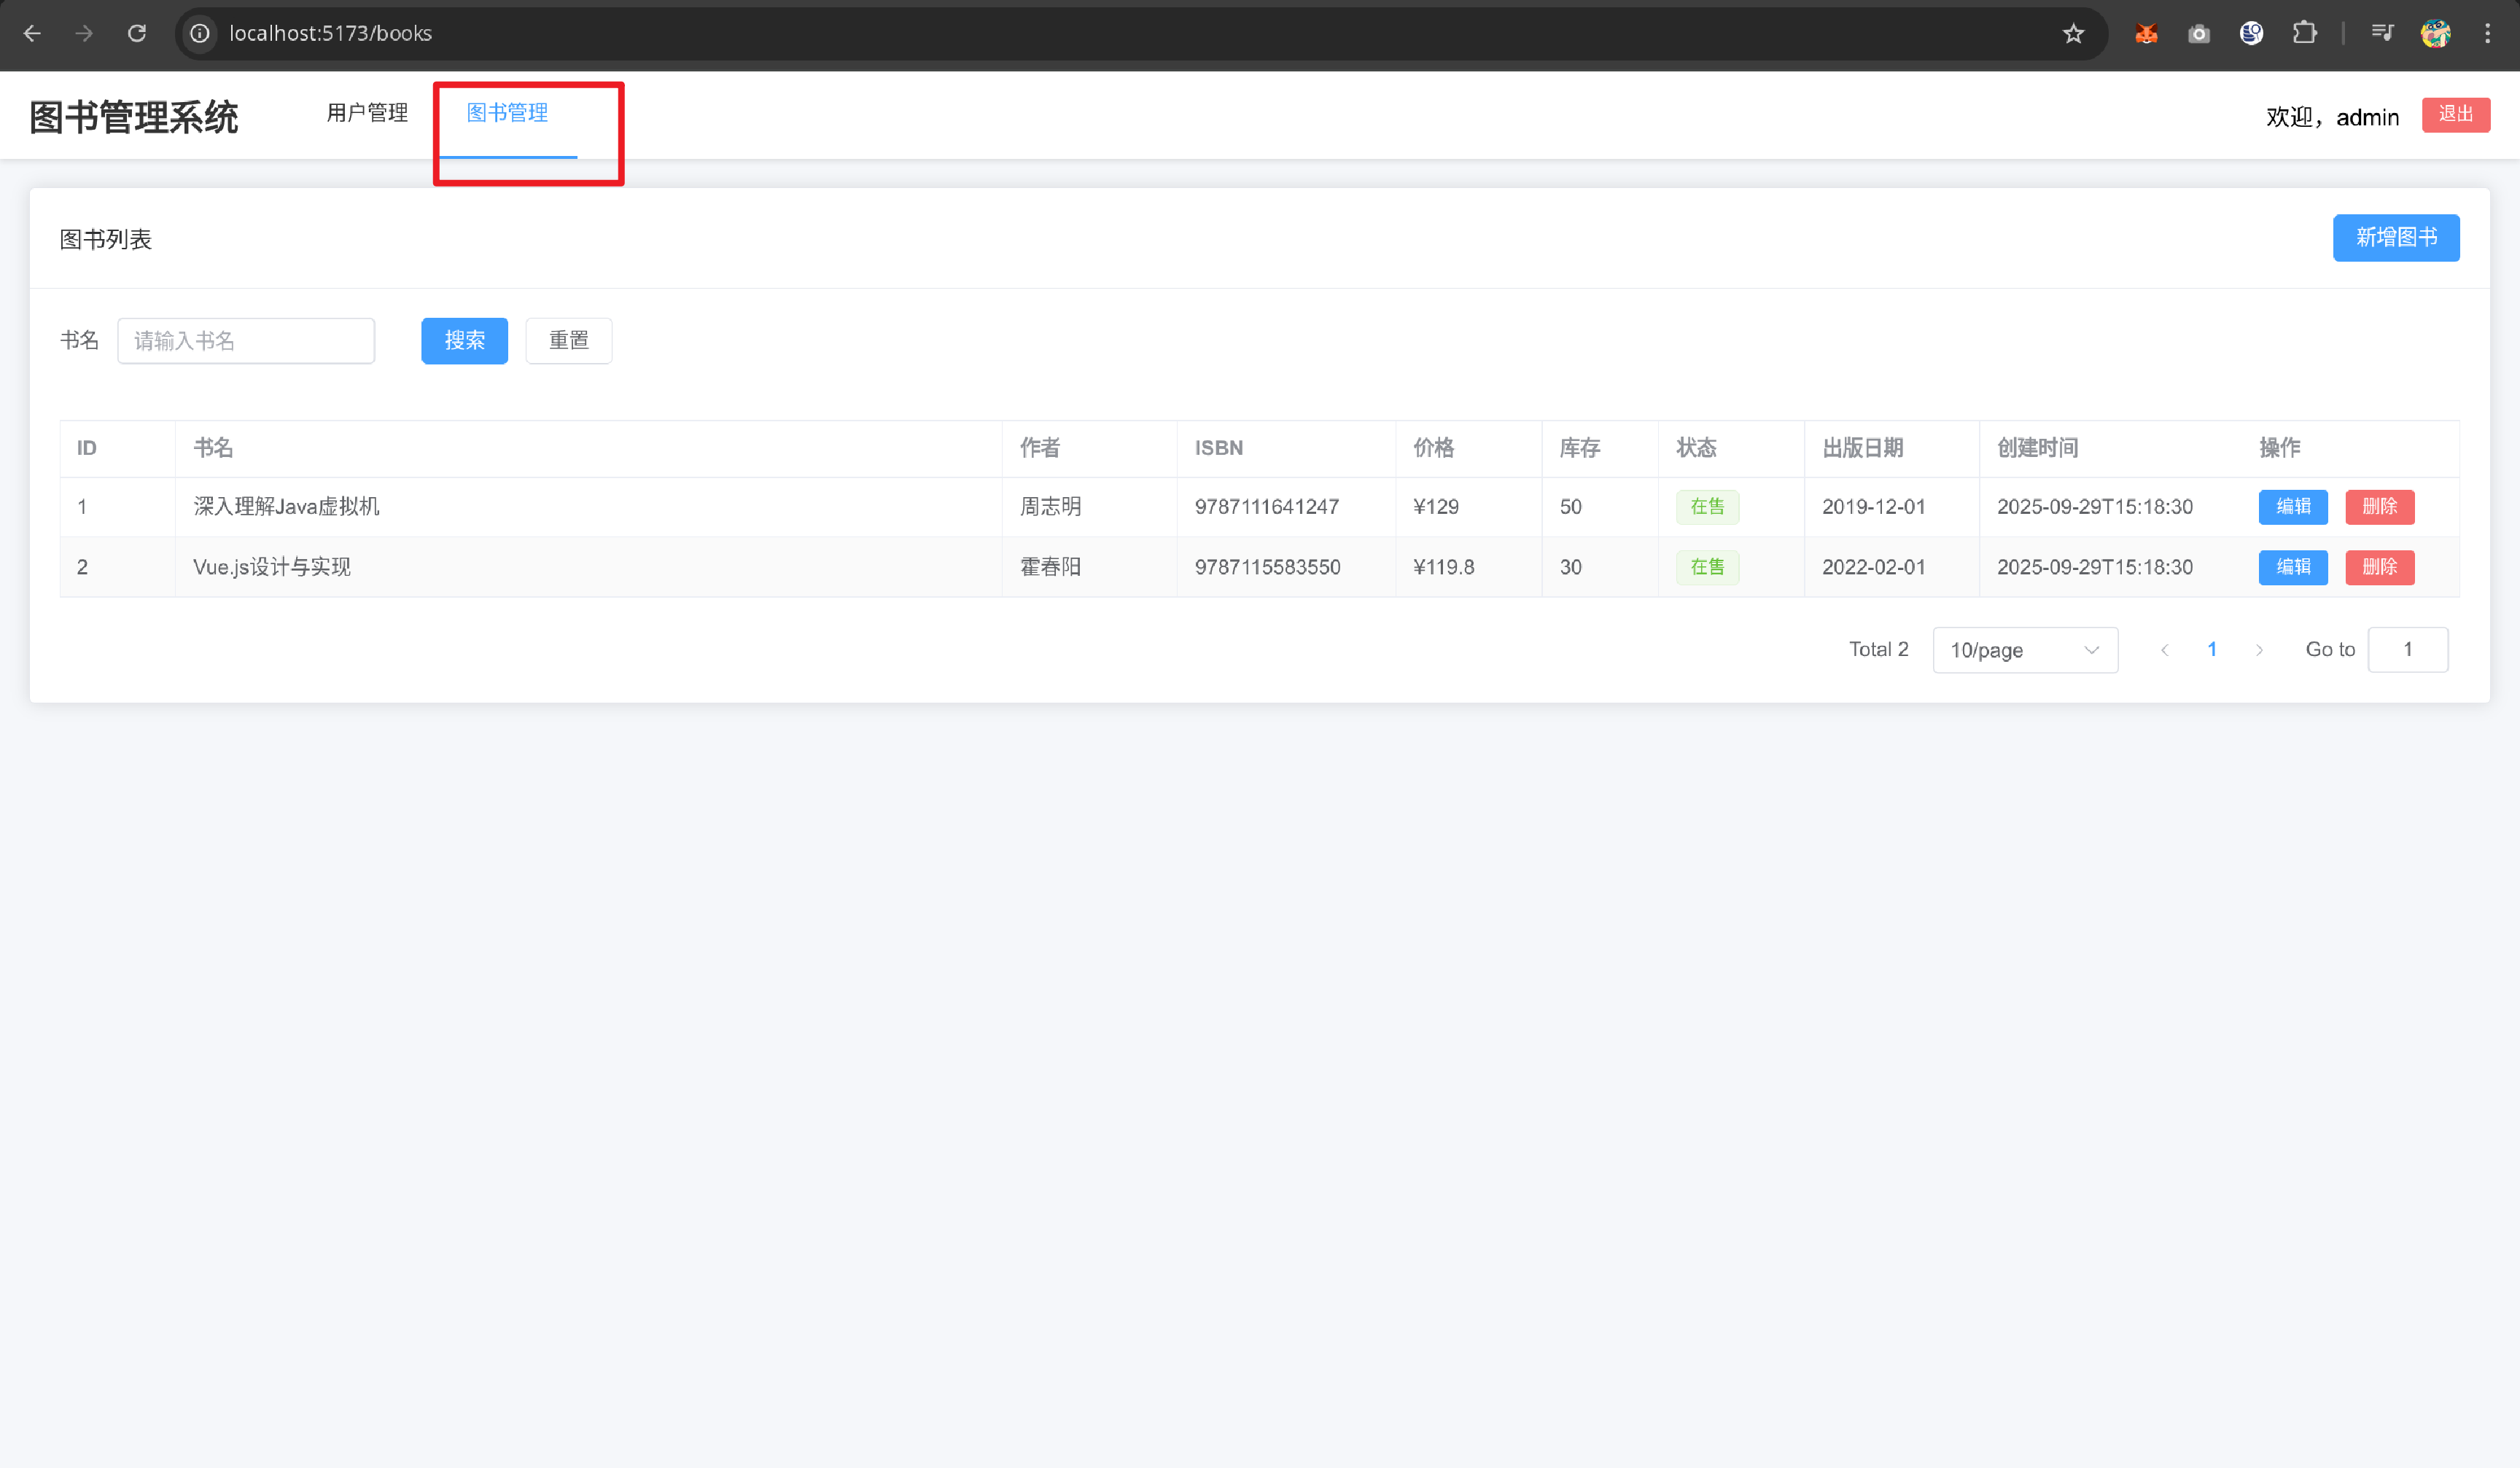Viewport: 2520px width, 1468px height.
Task: Go to previous page with left chevron
Action: click(x=2164, y=649)
